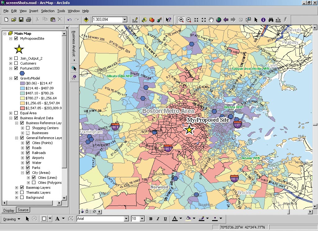Enable the Customers layer checkbox
The height and width of the screenshot is (231, 318).
(x=16, y=63)
